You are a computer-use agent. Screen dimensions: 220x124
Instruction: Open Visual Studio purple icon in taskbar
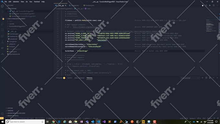104,122
